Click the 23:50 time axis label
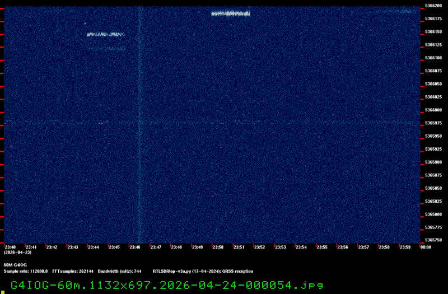This screenshot has width=448, height=294. pyautogui.click(x=218, y=247)
